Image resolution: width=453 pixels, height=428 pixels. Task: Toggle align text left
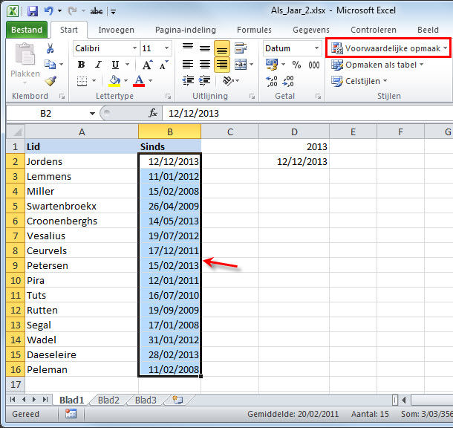pos(188,65)
